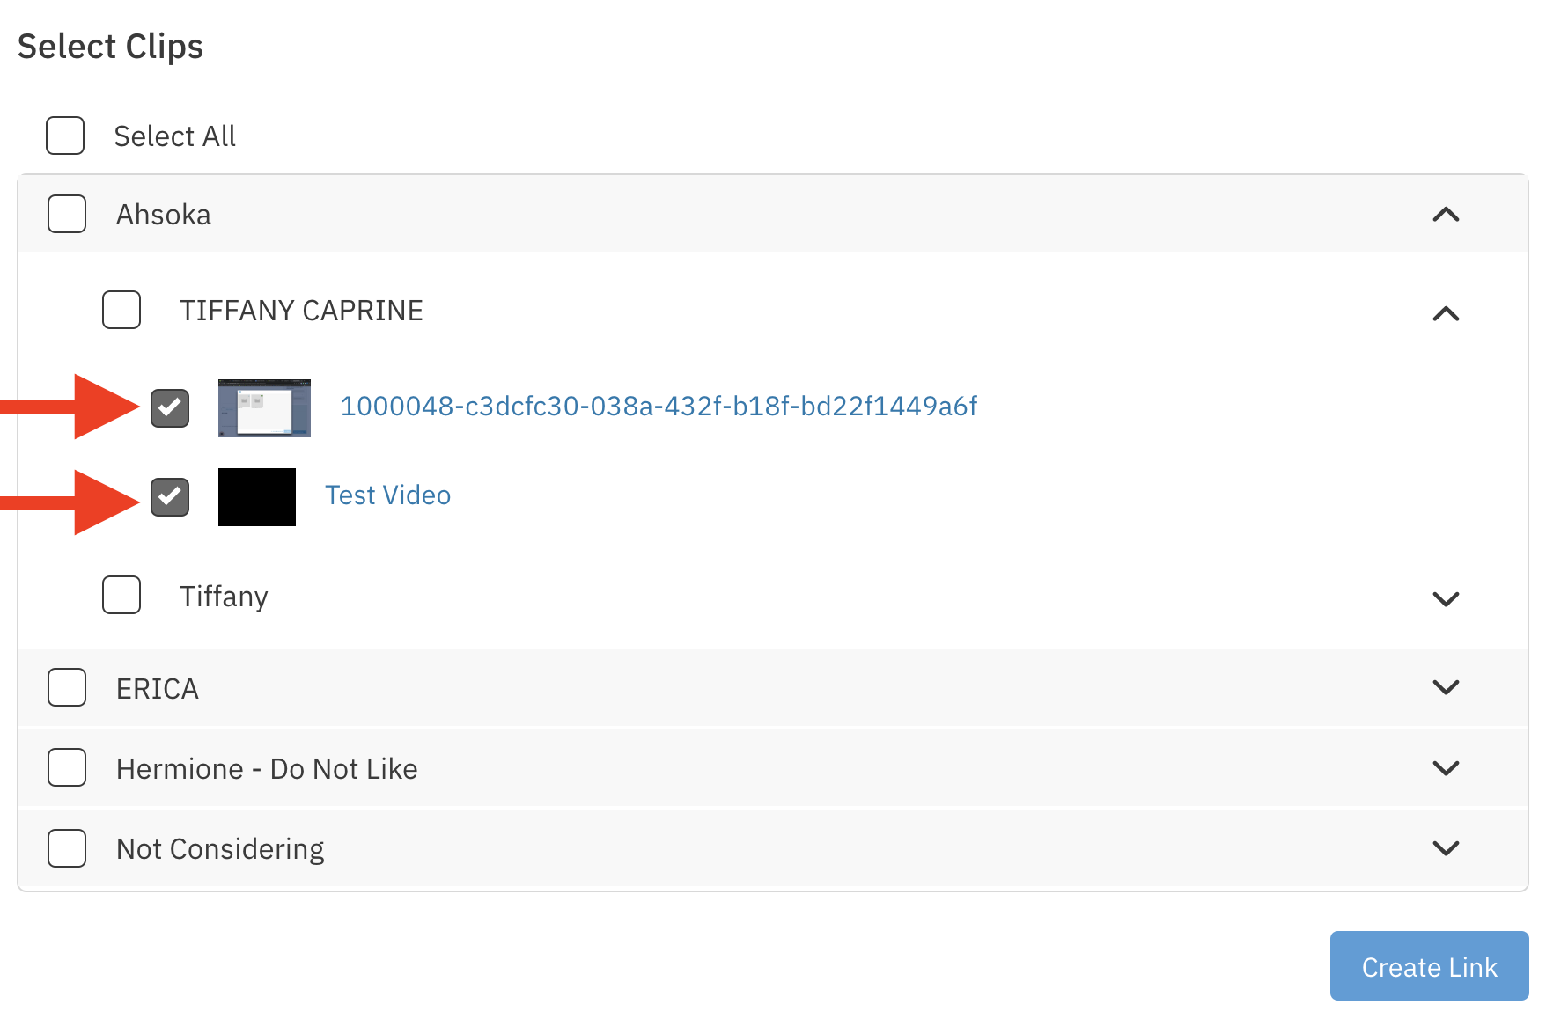Check the Select All checkbox
This screenshot has width=1546, height=1019.
click(x=65, y=136)
